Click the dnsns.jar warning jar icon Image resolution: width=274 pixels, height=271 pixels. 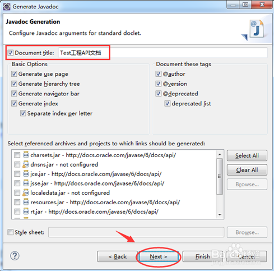(26, 164)
